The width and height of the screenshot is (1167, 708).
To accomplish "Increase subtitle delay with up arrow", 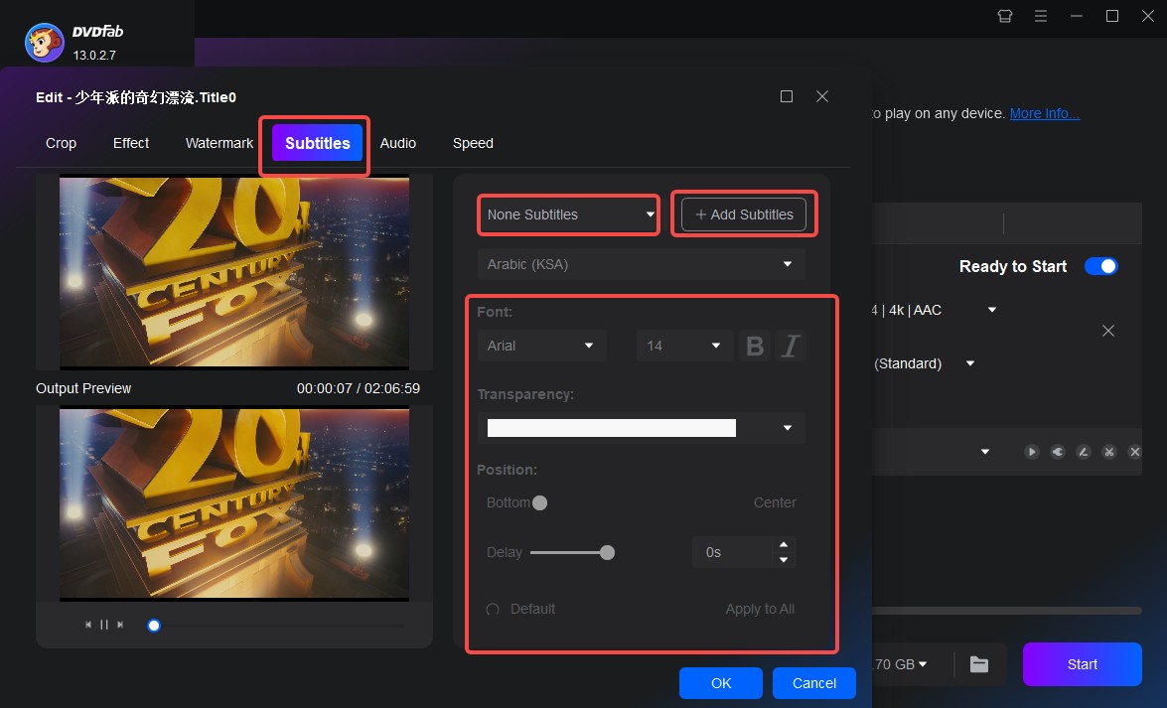I will pyautogui.click(x=784, y=545).
